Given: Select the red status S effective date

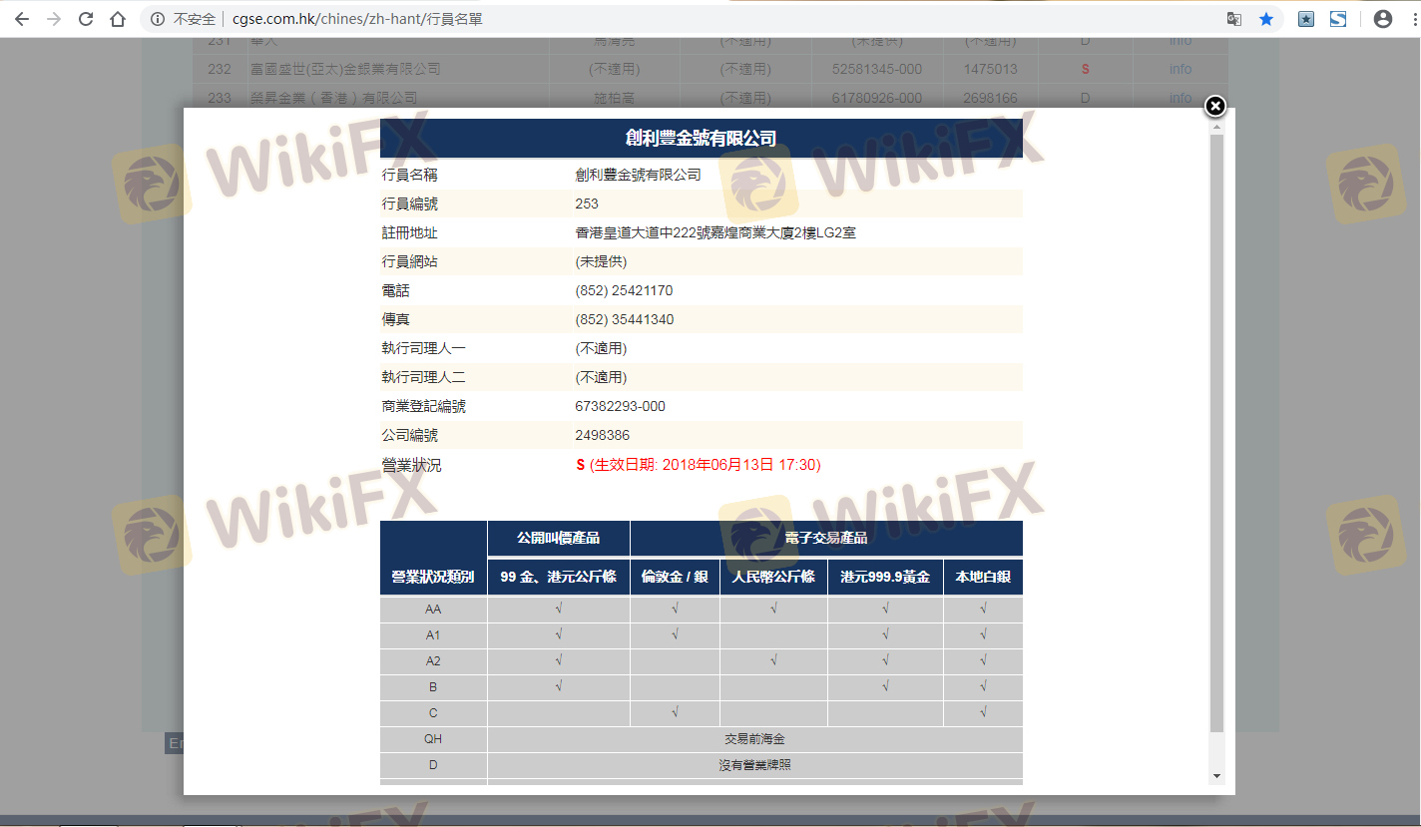Looking at the screenshot, I should click(x=699, y=465).
